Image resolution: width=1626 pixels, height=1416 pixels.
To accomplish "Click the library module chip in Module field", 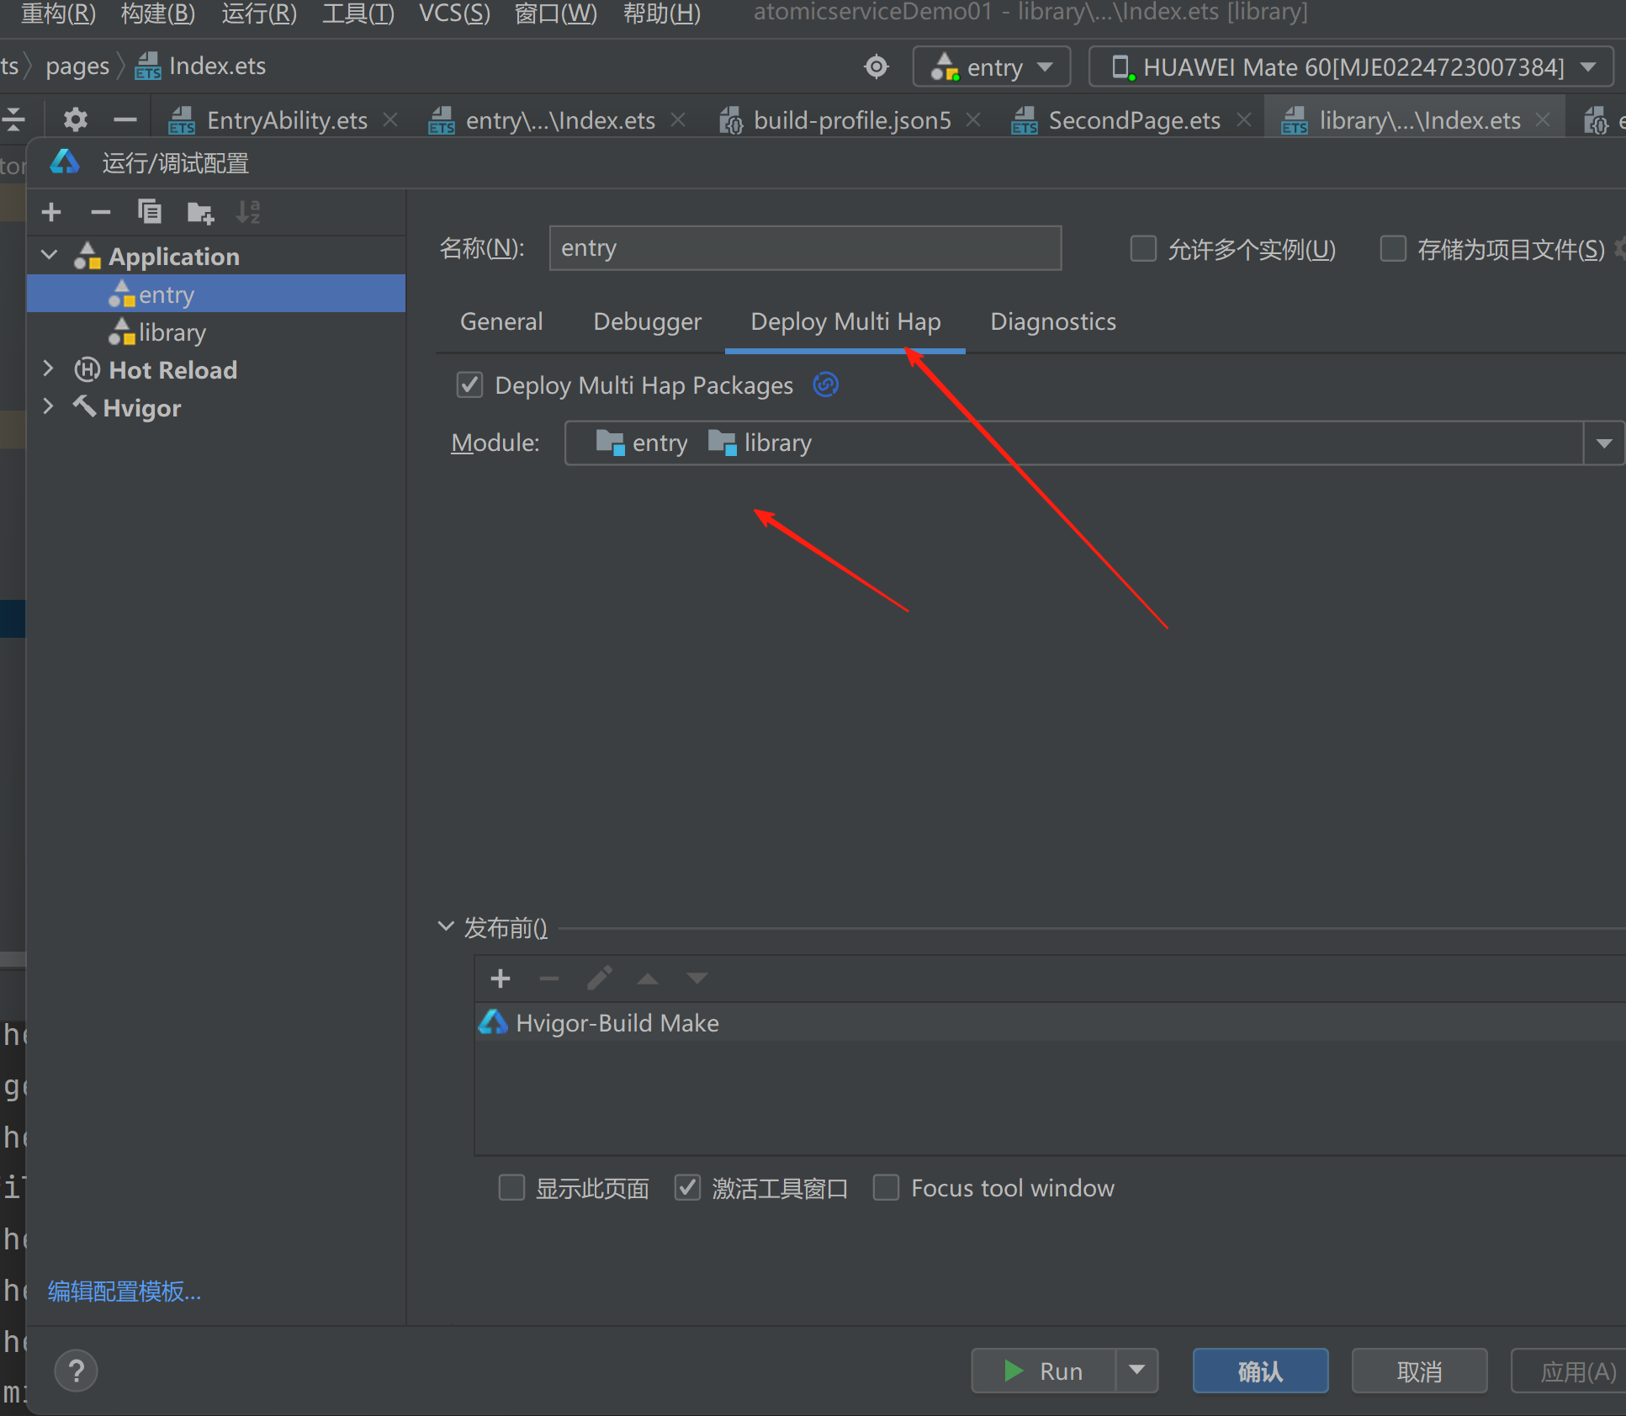I will 760,443.
